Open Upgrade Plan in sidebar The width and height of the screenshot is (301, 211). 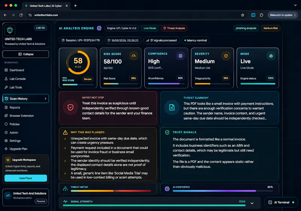pyautogui.click(x=26, y=149)
